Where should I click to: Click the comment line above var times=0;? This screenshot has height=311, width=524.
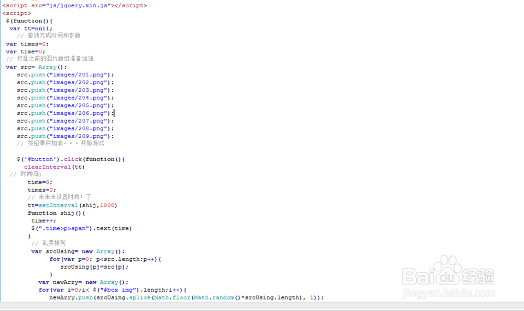point(49,36)
